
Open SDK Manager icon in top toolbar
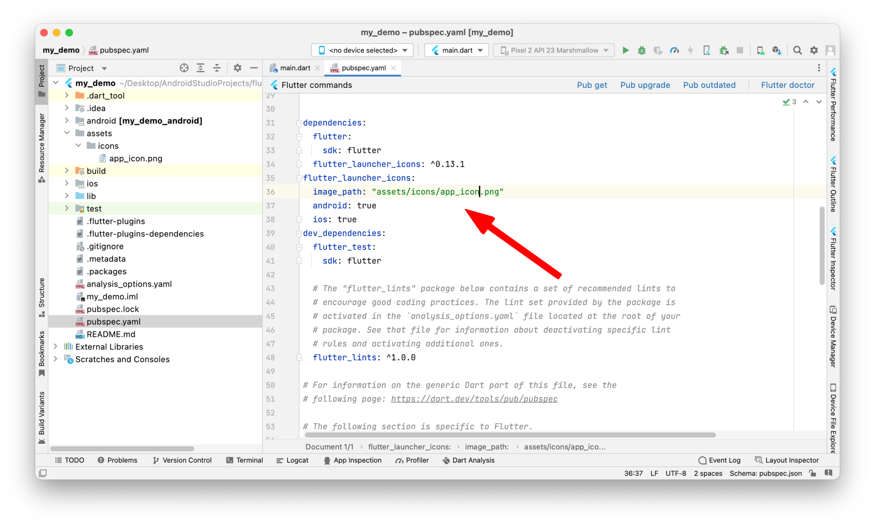[777, 50]
